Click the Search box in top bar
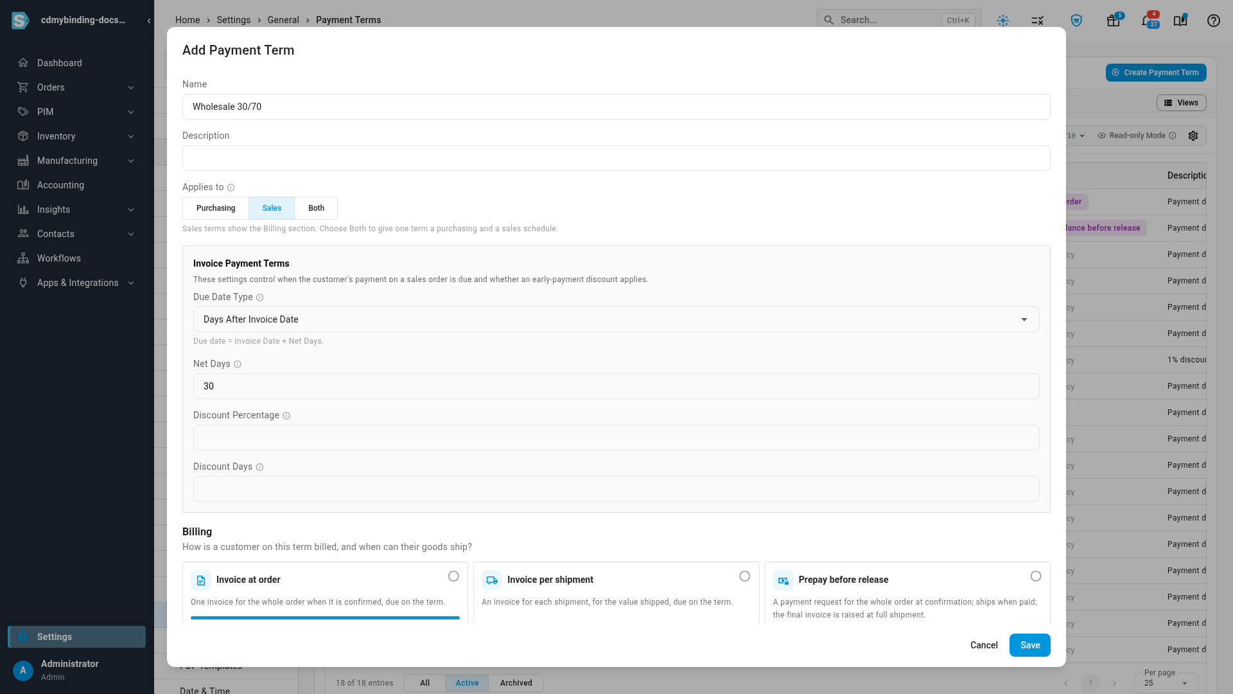 point(899,20)
